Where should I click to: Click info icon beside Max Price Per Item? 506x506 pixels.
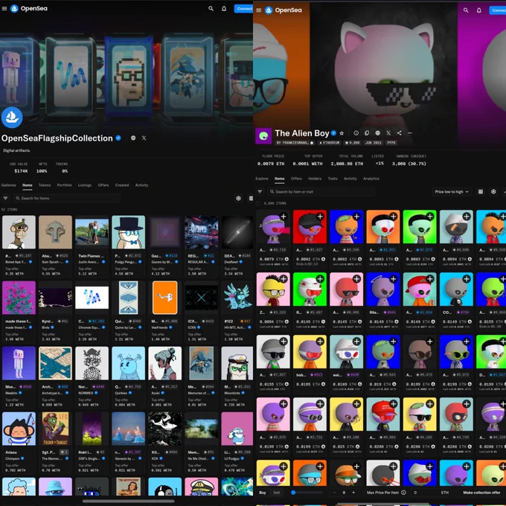click(403, 493)
